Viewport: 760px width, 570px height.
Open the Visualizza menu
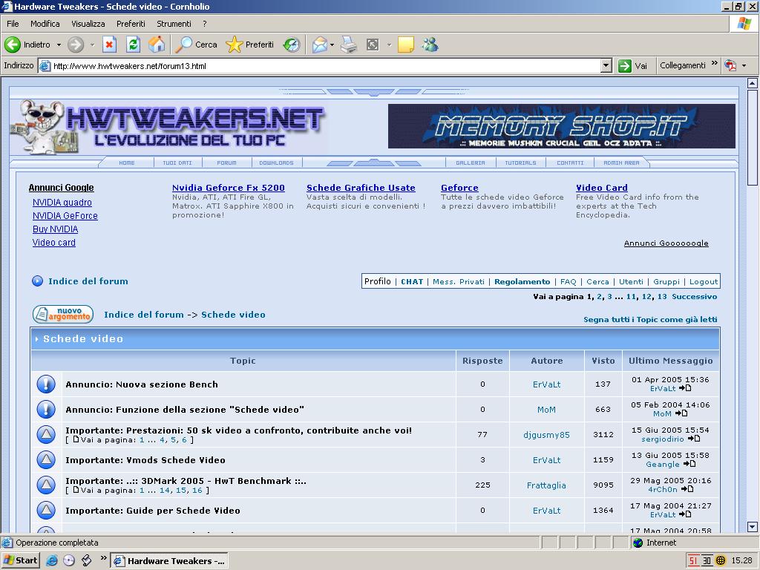coord(88,24)
